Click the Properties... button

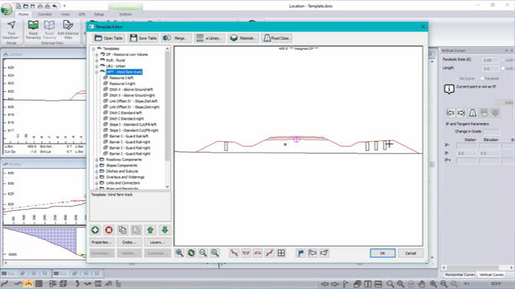(x=101, y=242)
